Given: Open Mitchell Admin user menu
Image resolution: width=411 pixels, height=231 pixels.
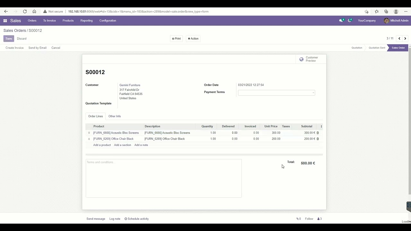Looking at the screenshot, I should [x=396, y=21].
